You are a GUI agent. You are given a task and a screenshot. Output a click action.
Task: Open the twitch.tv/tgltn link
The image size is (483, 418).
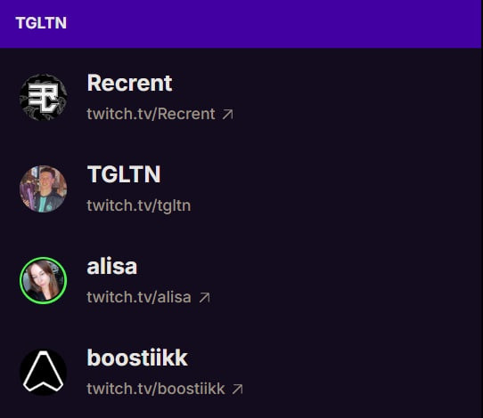tap(139, 205)
